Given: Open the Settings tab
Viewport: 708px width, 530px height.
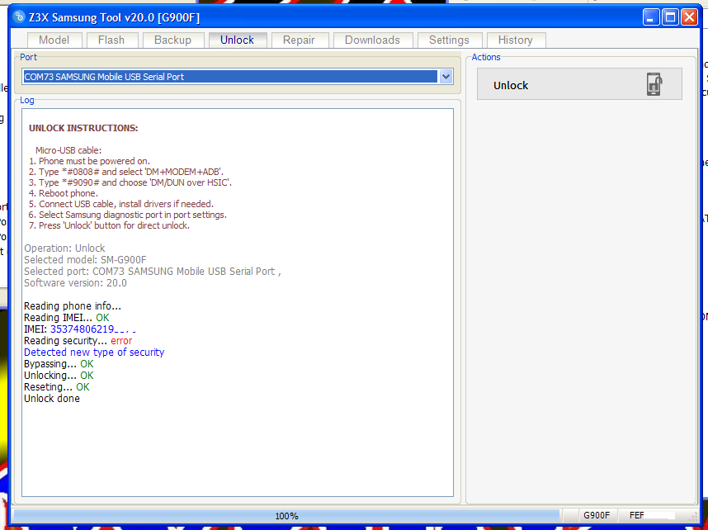Looking at the screenshot, I should coord(450,40).
